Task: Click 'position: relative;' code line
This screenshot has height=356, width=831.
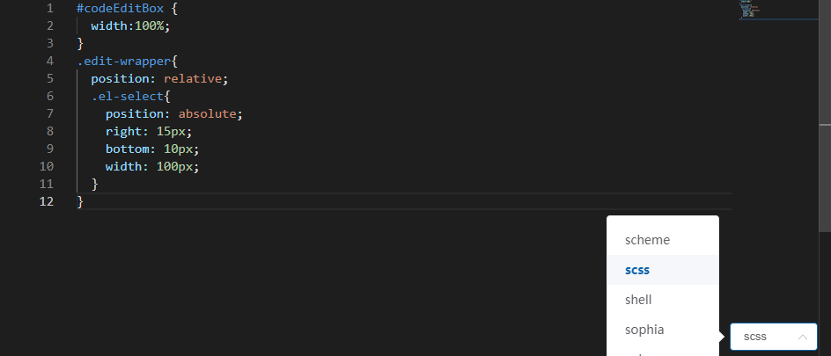Action: (159, 78)
